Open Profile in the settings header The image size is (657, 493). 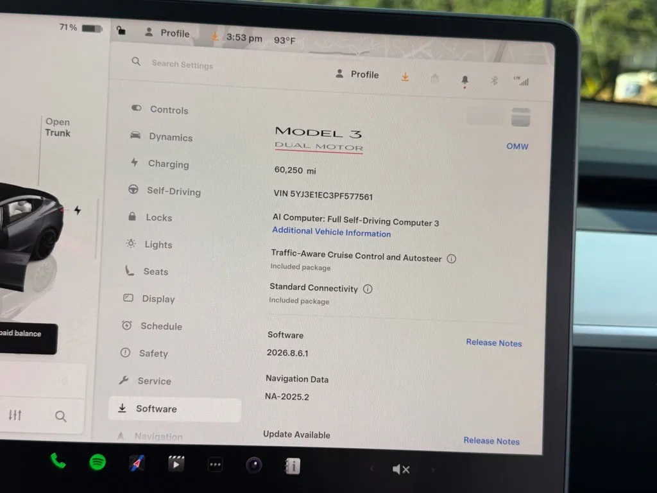[x=357, y=74]
